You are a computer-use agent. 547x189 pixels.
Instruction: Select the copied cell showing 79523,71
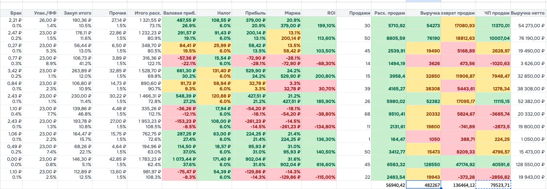493,185
